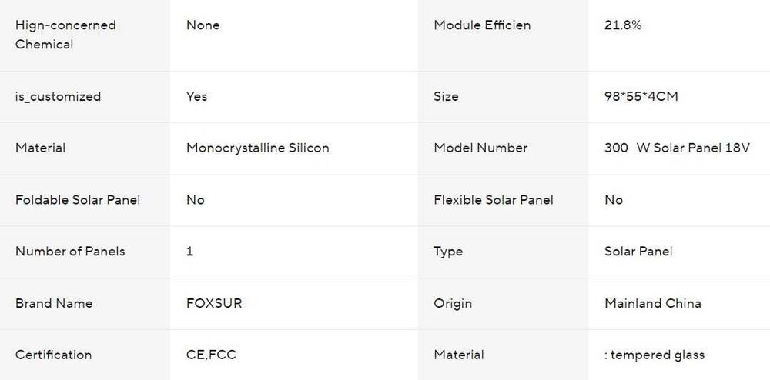Screen dimensions: 770x380
Task: Click the 'Number of Panels' label
Action: pos(70,252)
